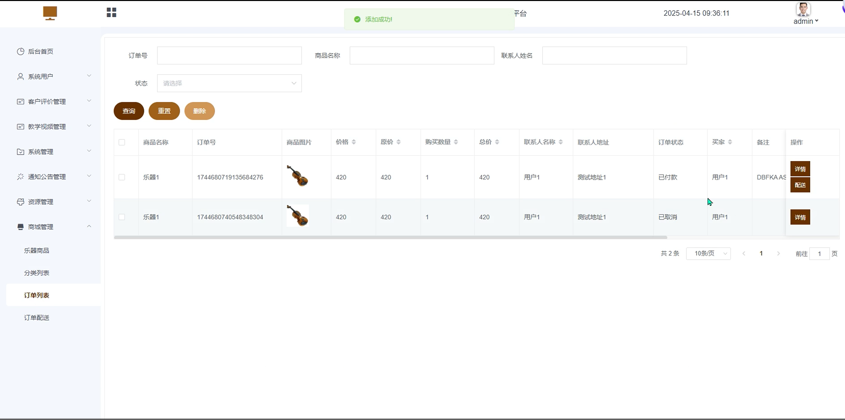The width and height of the screenshot is (845, 420).
Task: Click the 通知公告管理 sparkle icon
Action: [20, 176]
